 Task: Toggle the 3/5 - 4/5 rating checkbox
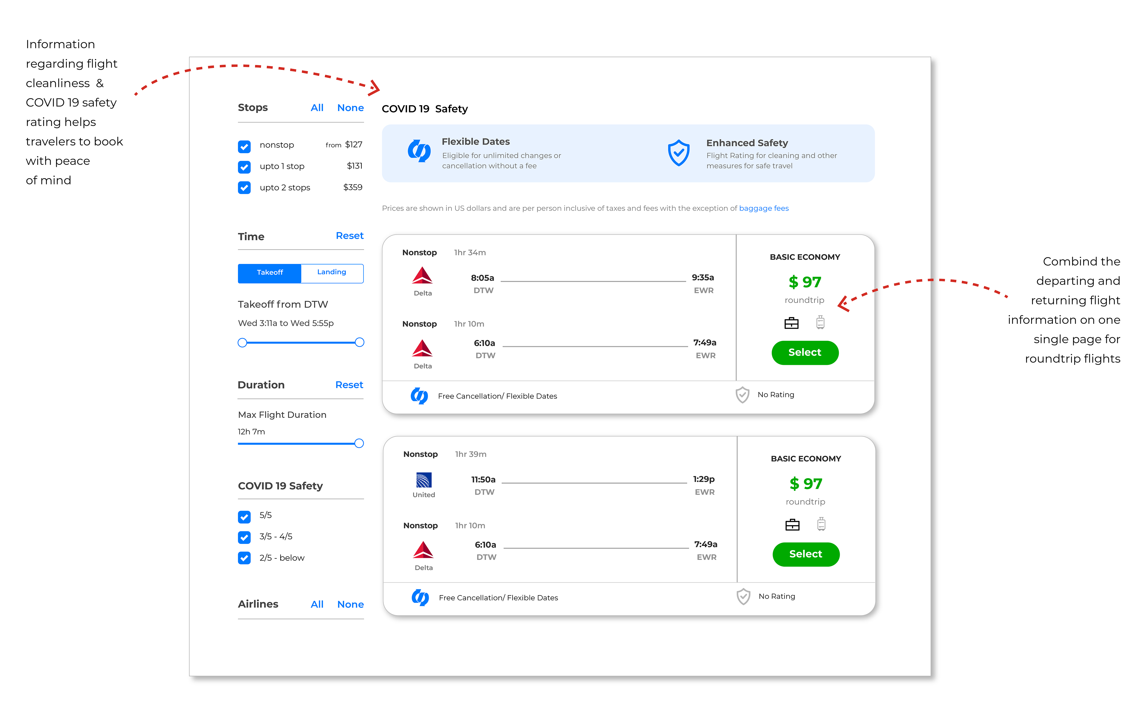[244, 537]
